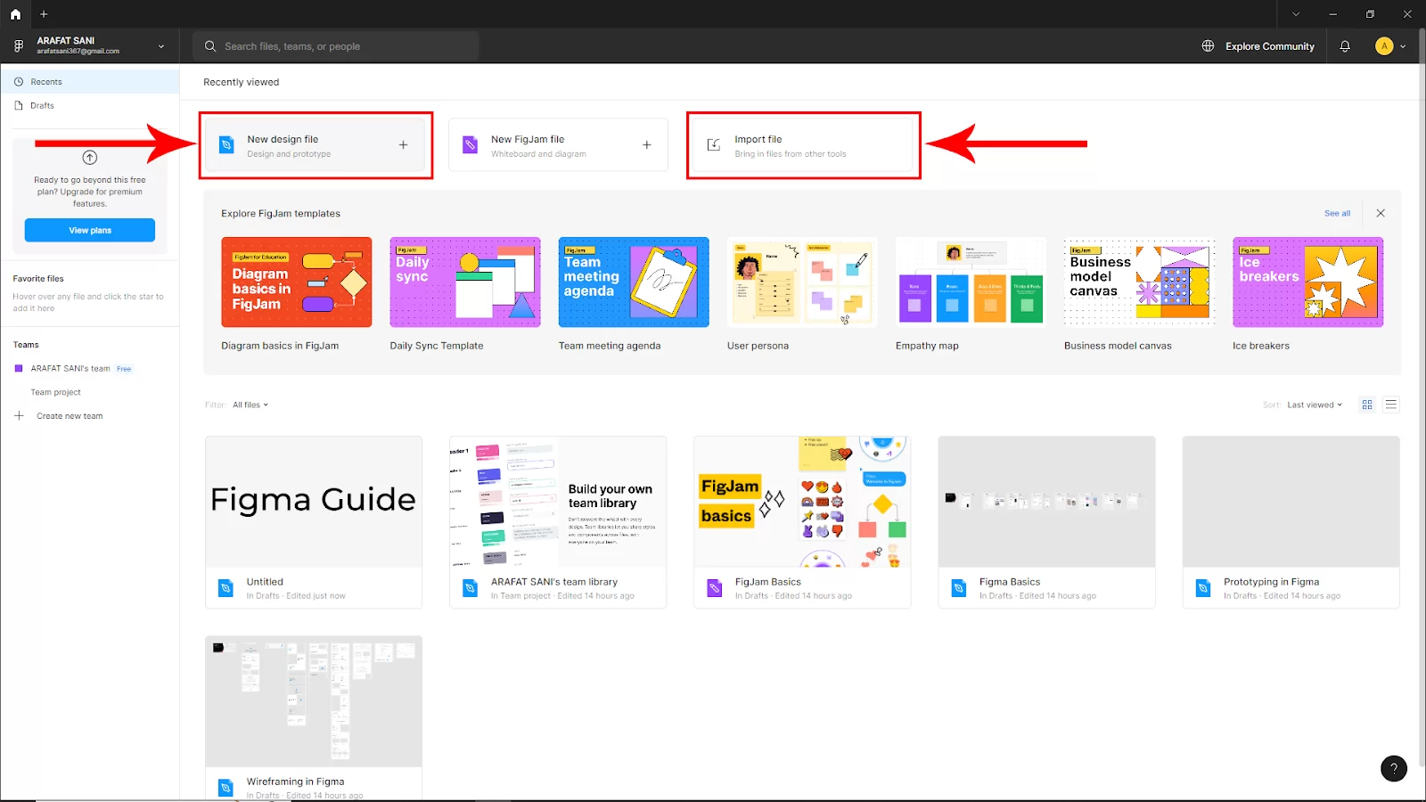This screenshot has height=802, width=1426.
Task: Click the plus on the New FigJam file card
Action: click(647, 144)
